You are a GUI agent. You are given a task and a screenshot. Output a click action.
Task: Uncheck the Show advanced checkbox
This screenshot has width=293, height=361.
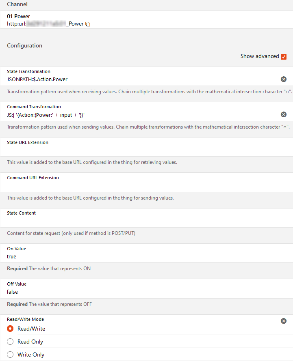(x=284, y=56)
